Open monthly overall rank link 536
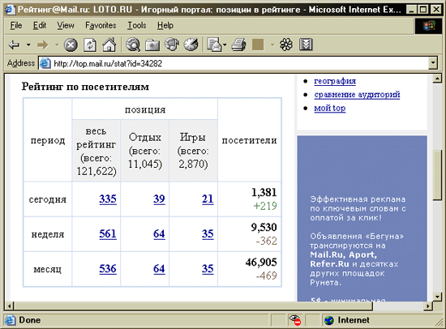This screenshot has width=446, height=329. (x=108, y=269)
